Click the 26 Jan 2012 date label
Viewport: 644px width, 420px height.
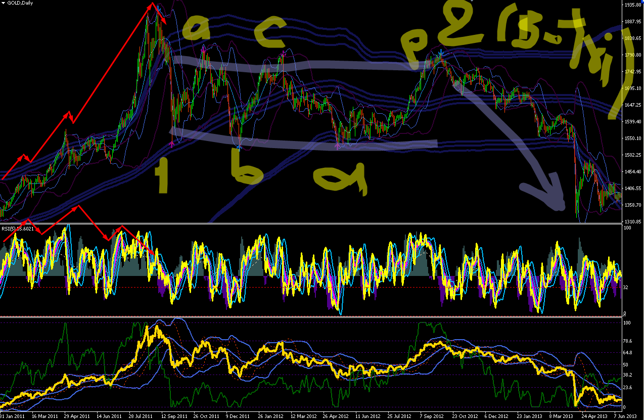pyautogui.click(x=271, y=416)
